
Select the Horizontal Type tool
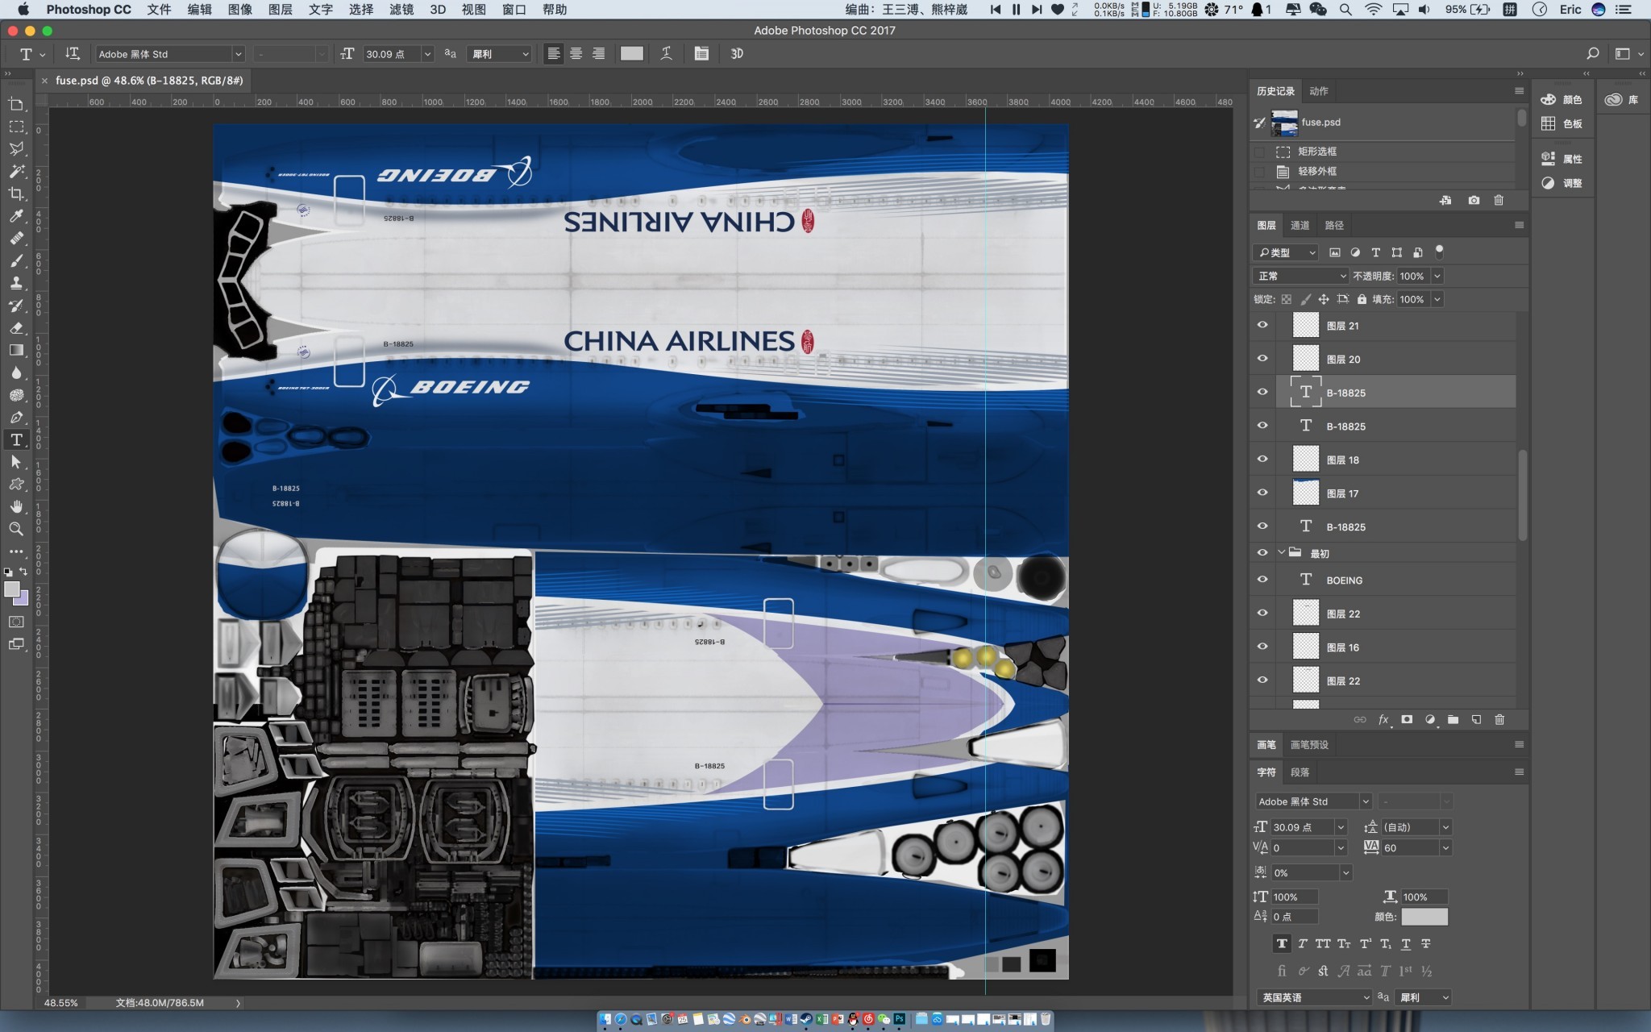tap(16, 440)
